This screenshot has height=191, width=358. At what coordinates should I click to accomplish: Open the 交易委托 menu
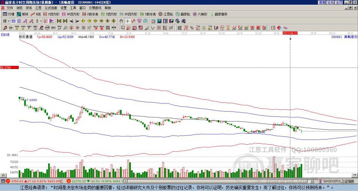(x=95, y=8)
